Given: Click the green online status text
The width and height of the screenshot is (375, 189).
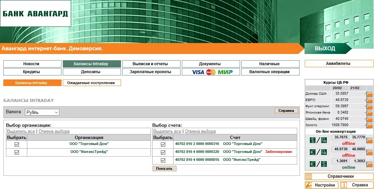Looking at the screenshot, I should click(348, 167).
